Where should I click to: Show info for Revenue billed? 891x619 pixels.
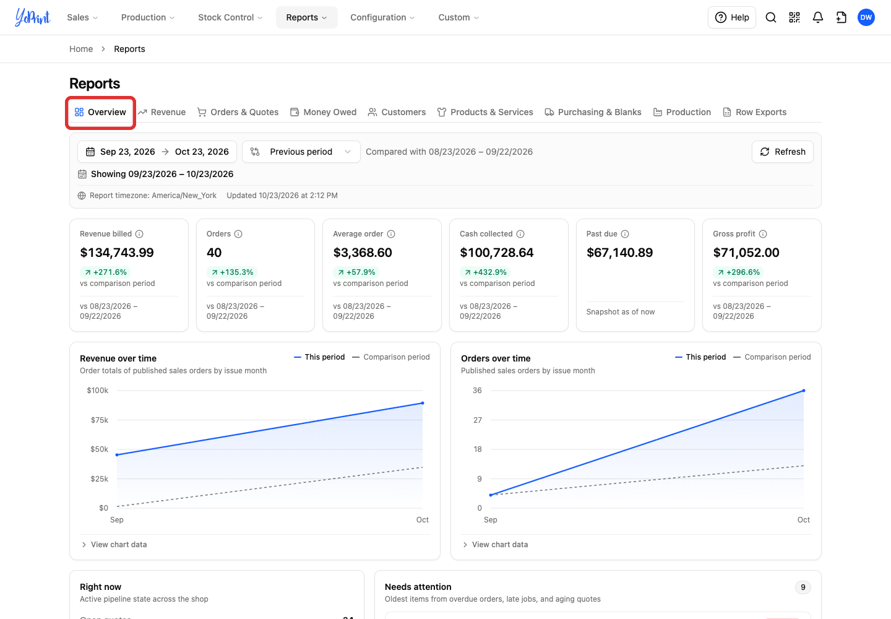coord(139,234)
